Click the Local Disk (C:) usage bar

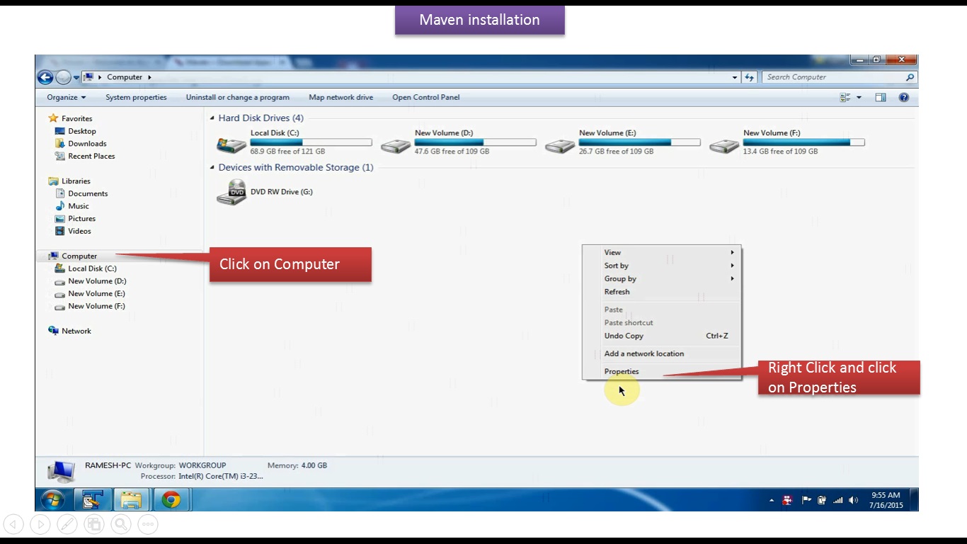(x=311, y=142)
